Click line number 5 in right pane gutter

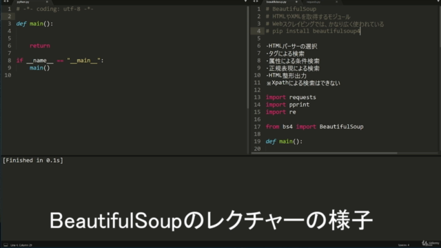pos(259,39)
